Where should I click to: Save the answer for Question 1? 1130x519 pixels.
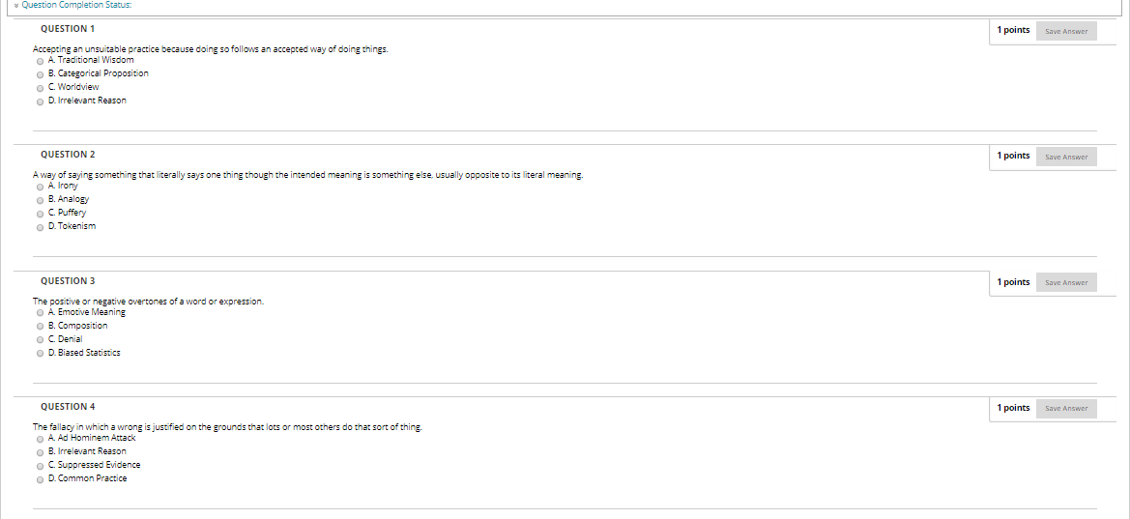click(1066, 31)
